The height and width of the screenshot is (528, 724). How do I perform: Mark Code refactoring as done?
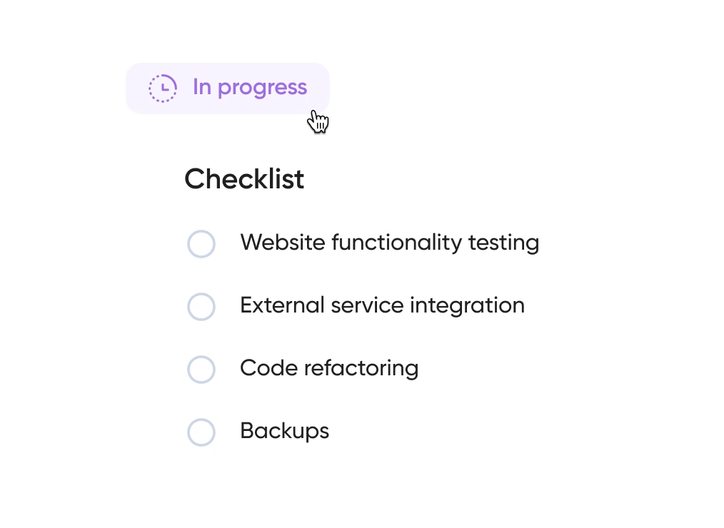point(201,370)
